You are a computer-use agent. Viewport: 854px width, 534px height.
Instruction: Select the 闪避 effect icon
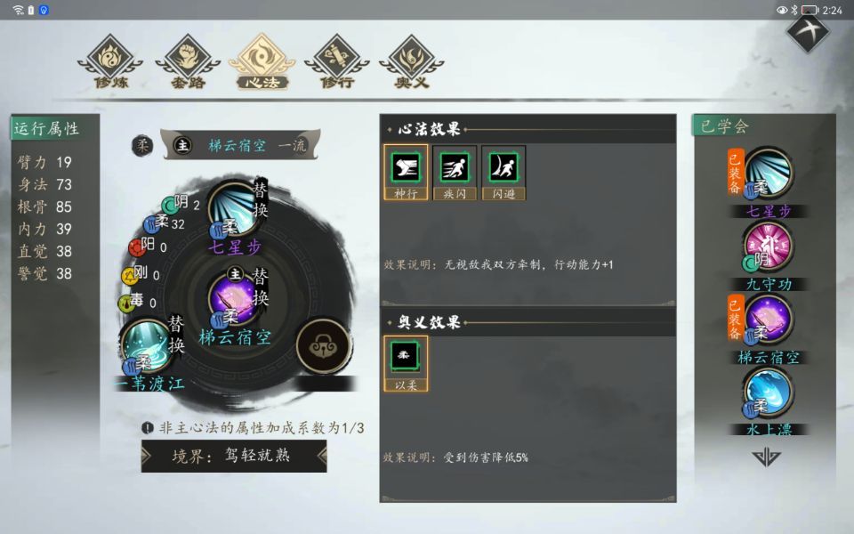(x=504, y=173)
